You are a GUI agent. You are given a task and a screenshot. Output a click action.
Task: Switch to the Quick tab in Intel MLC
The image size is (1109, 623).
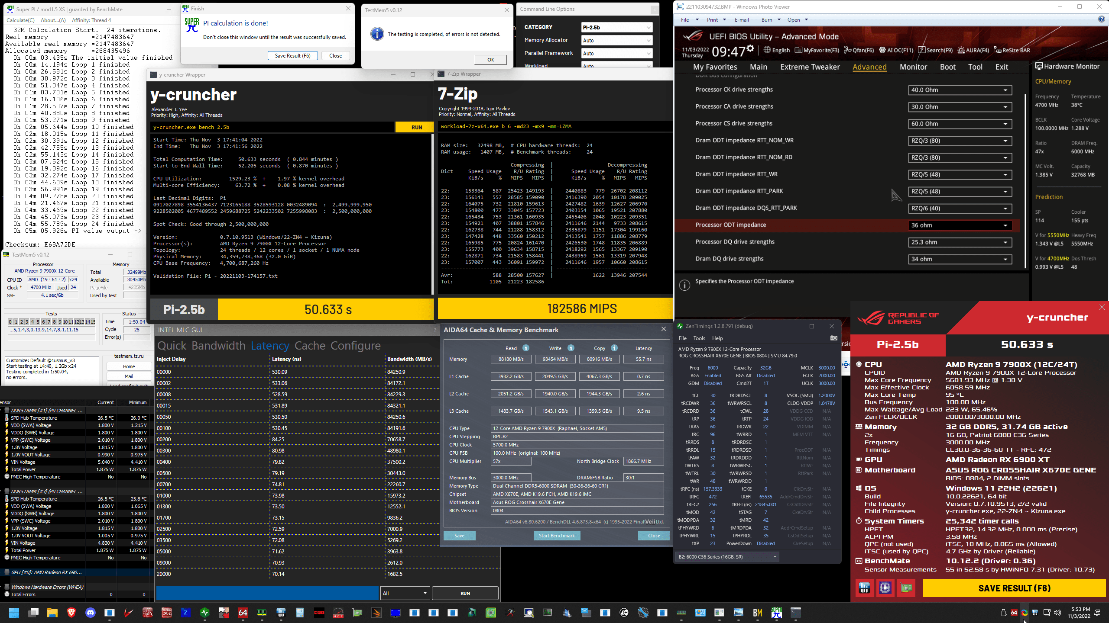pos(172,346)
